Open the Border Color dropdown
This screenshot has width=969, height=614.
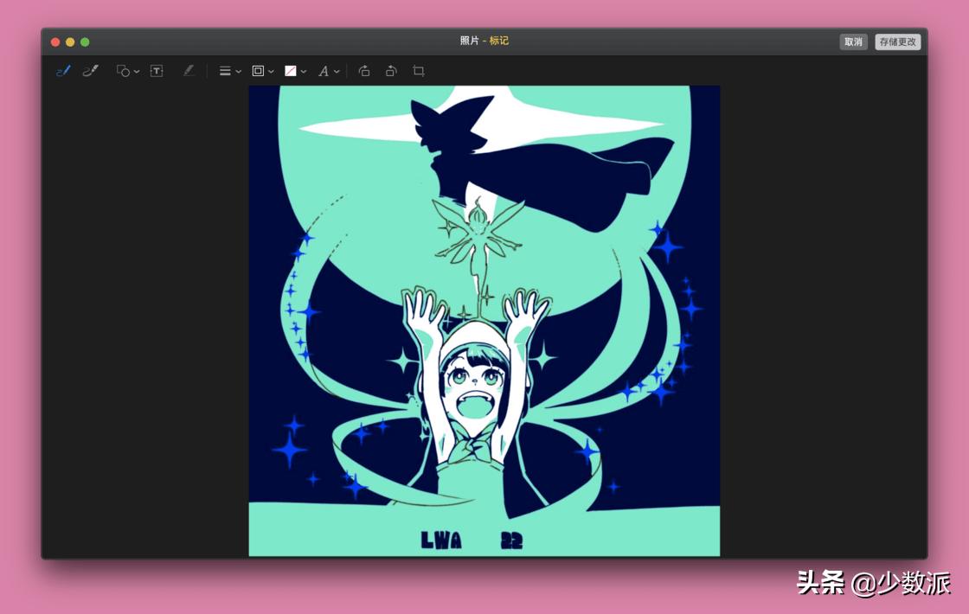[262, 71]
